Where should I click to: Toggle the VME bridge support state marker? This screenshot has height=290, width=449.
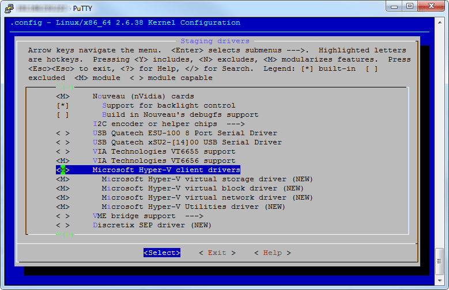63,216
